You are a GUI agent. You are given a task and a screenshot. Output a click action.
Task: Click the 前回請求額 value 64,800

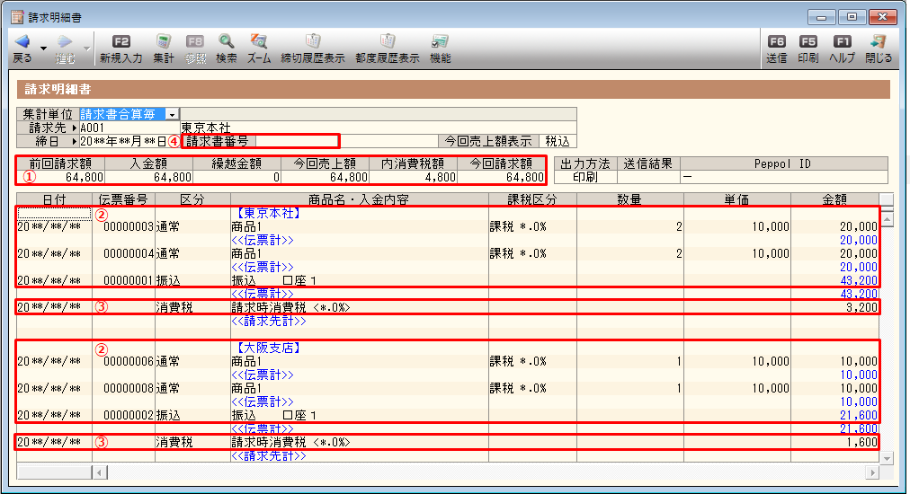click(x=85, y=178)
